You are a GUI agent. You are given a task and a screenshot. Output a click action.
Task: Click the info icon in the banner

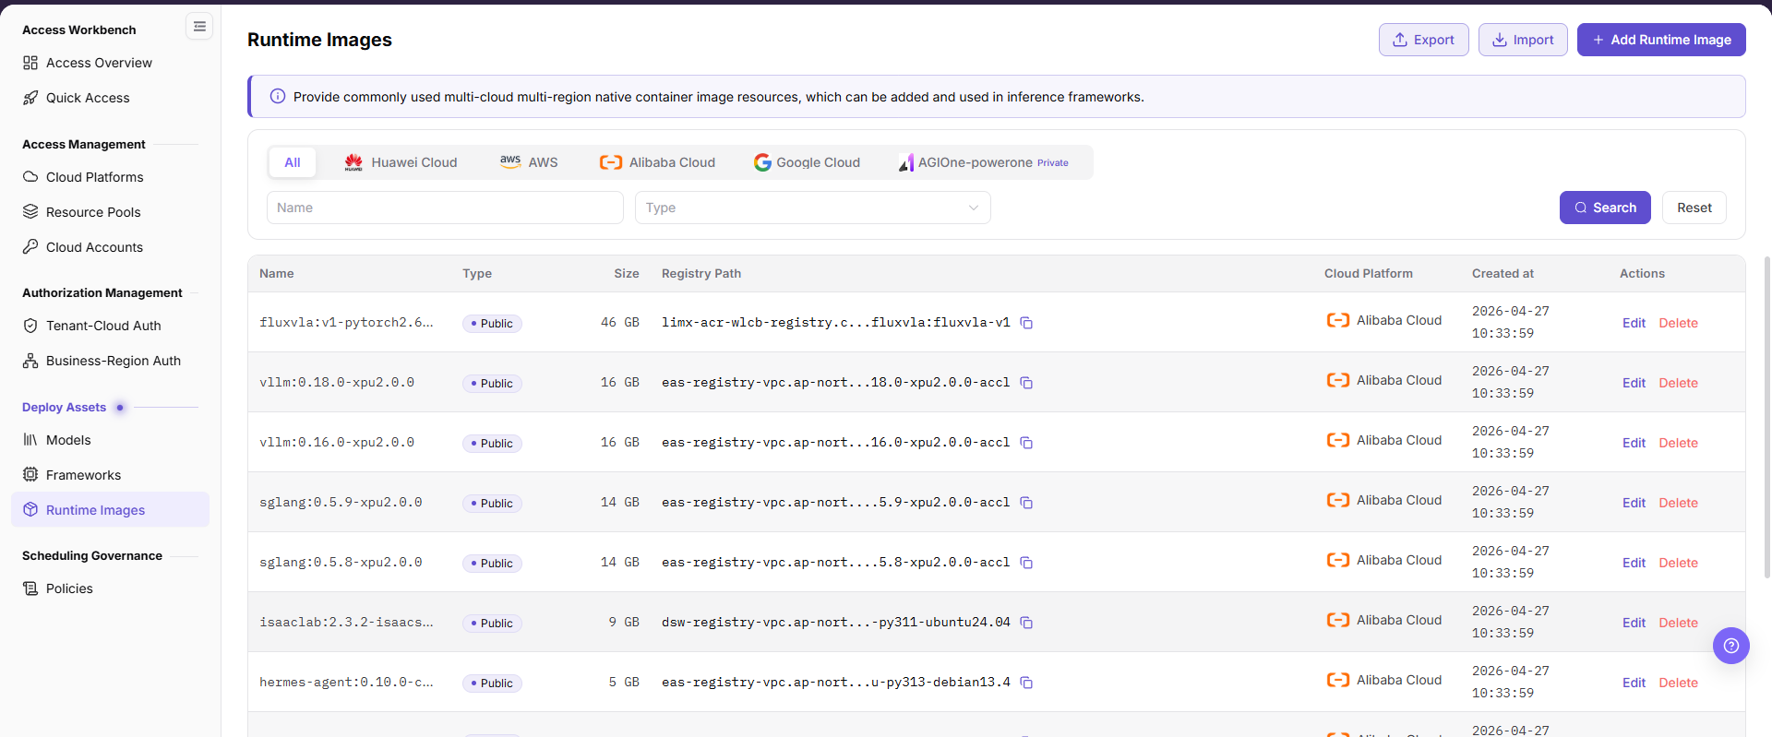[277, 96]
